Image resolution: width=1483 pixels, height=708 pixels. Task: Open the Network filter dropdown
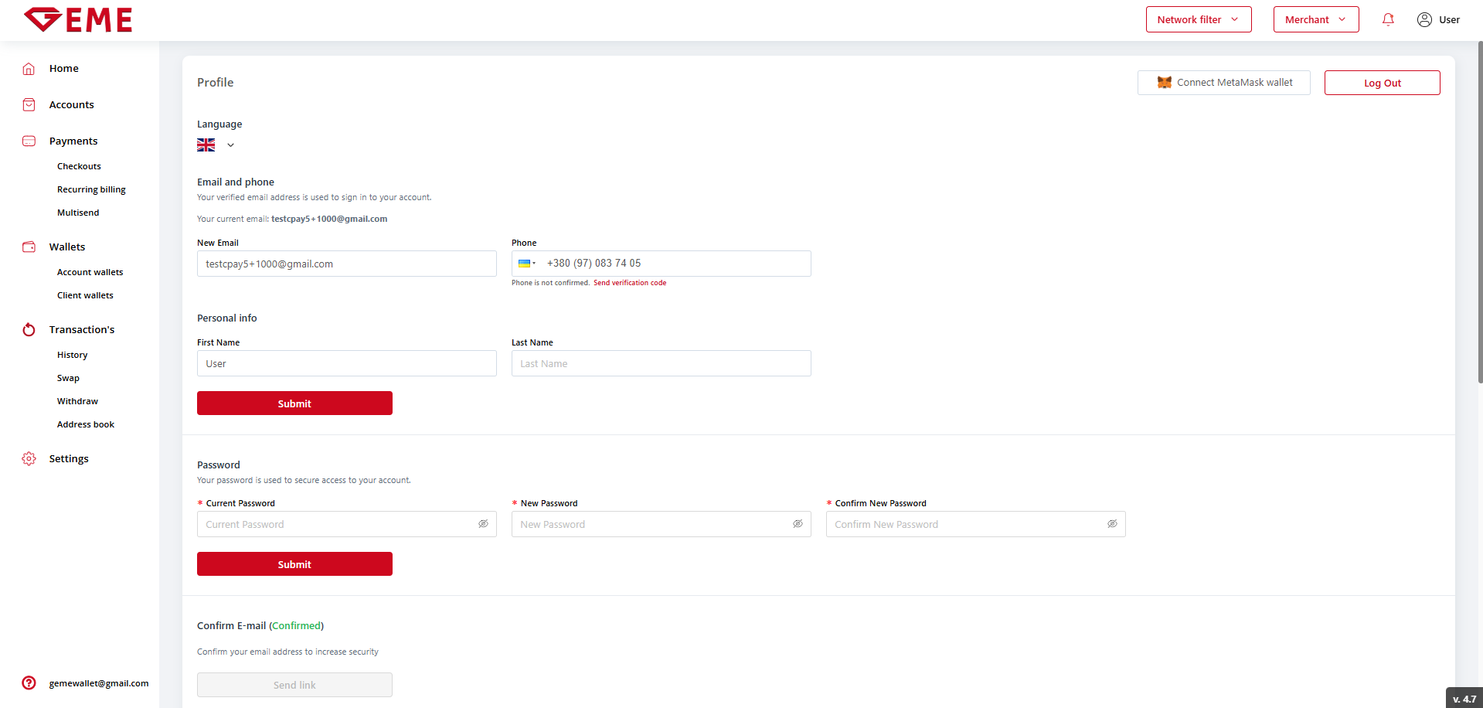coord(1198,20)
